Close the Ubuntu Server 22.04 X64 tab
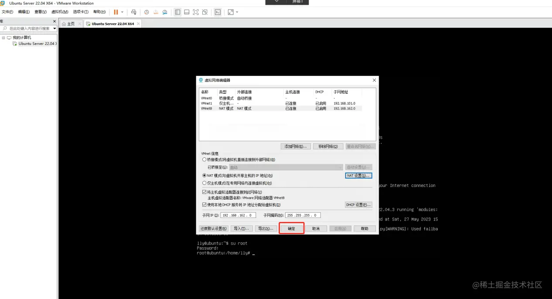 click(138, 24)
